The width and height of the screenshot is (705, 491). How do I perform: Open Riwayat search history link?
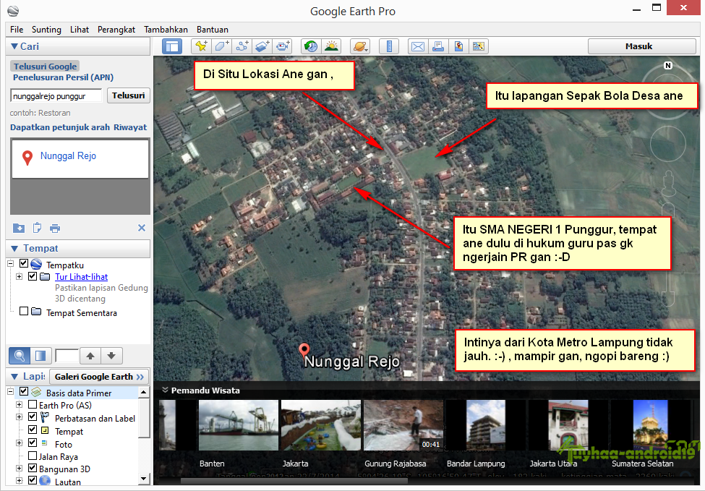(x=130, y=127)
